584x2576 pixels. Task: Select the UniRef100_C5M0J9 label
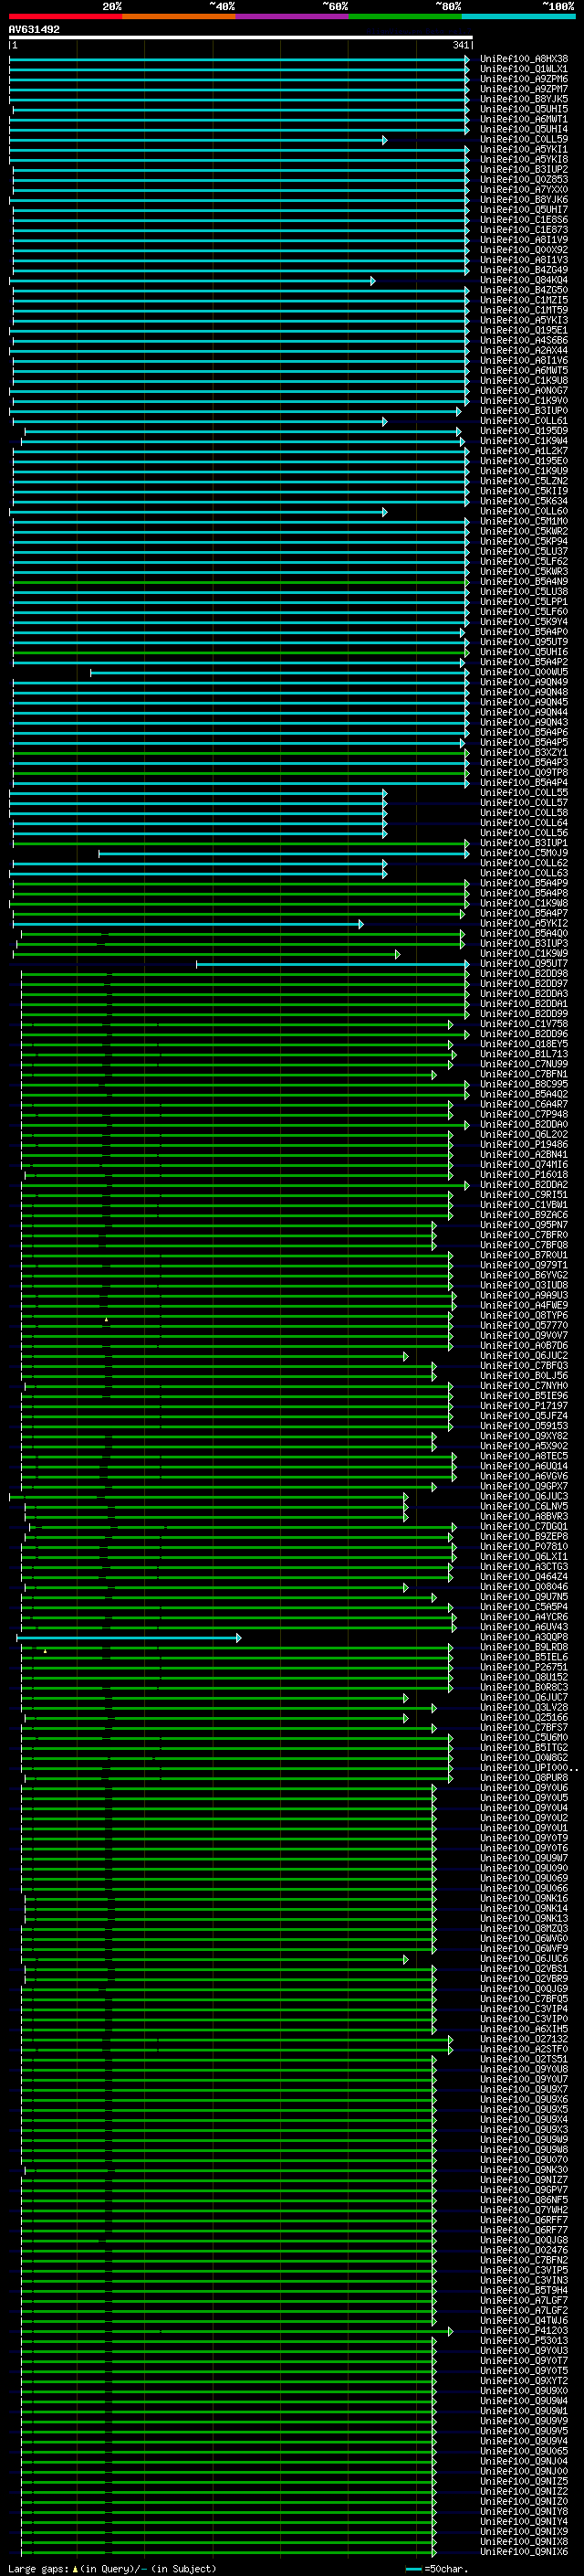tap(524, 853)
